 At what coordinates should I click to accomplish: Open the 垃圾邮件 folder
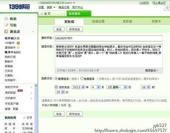click(10, 80)
